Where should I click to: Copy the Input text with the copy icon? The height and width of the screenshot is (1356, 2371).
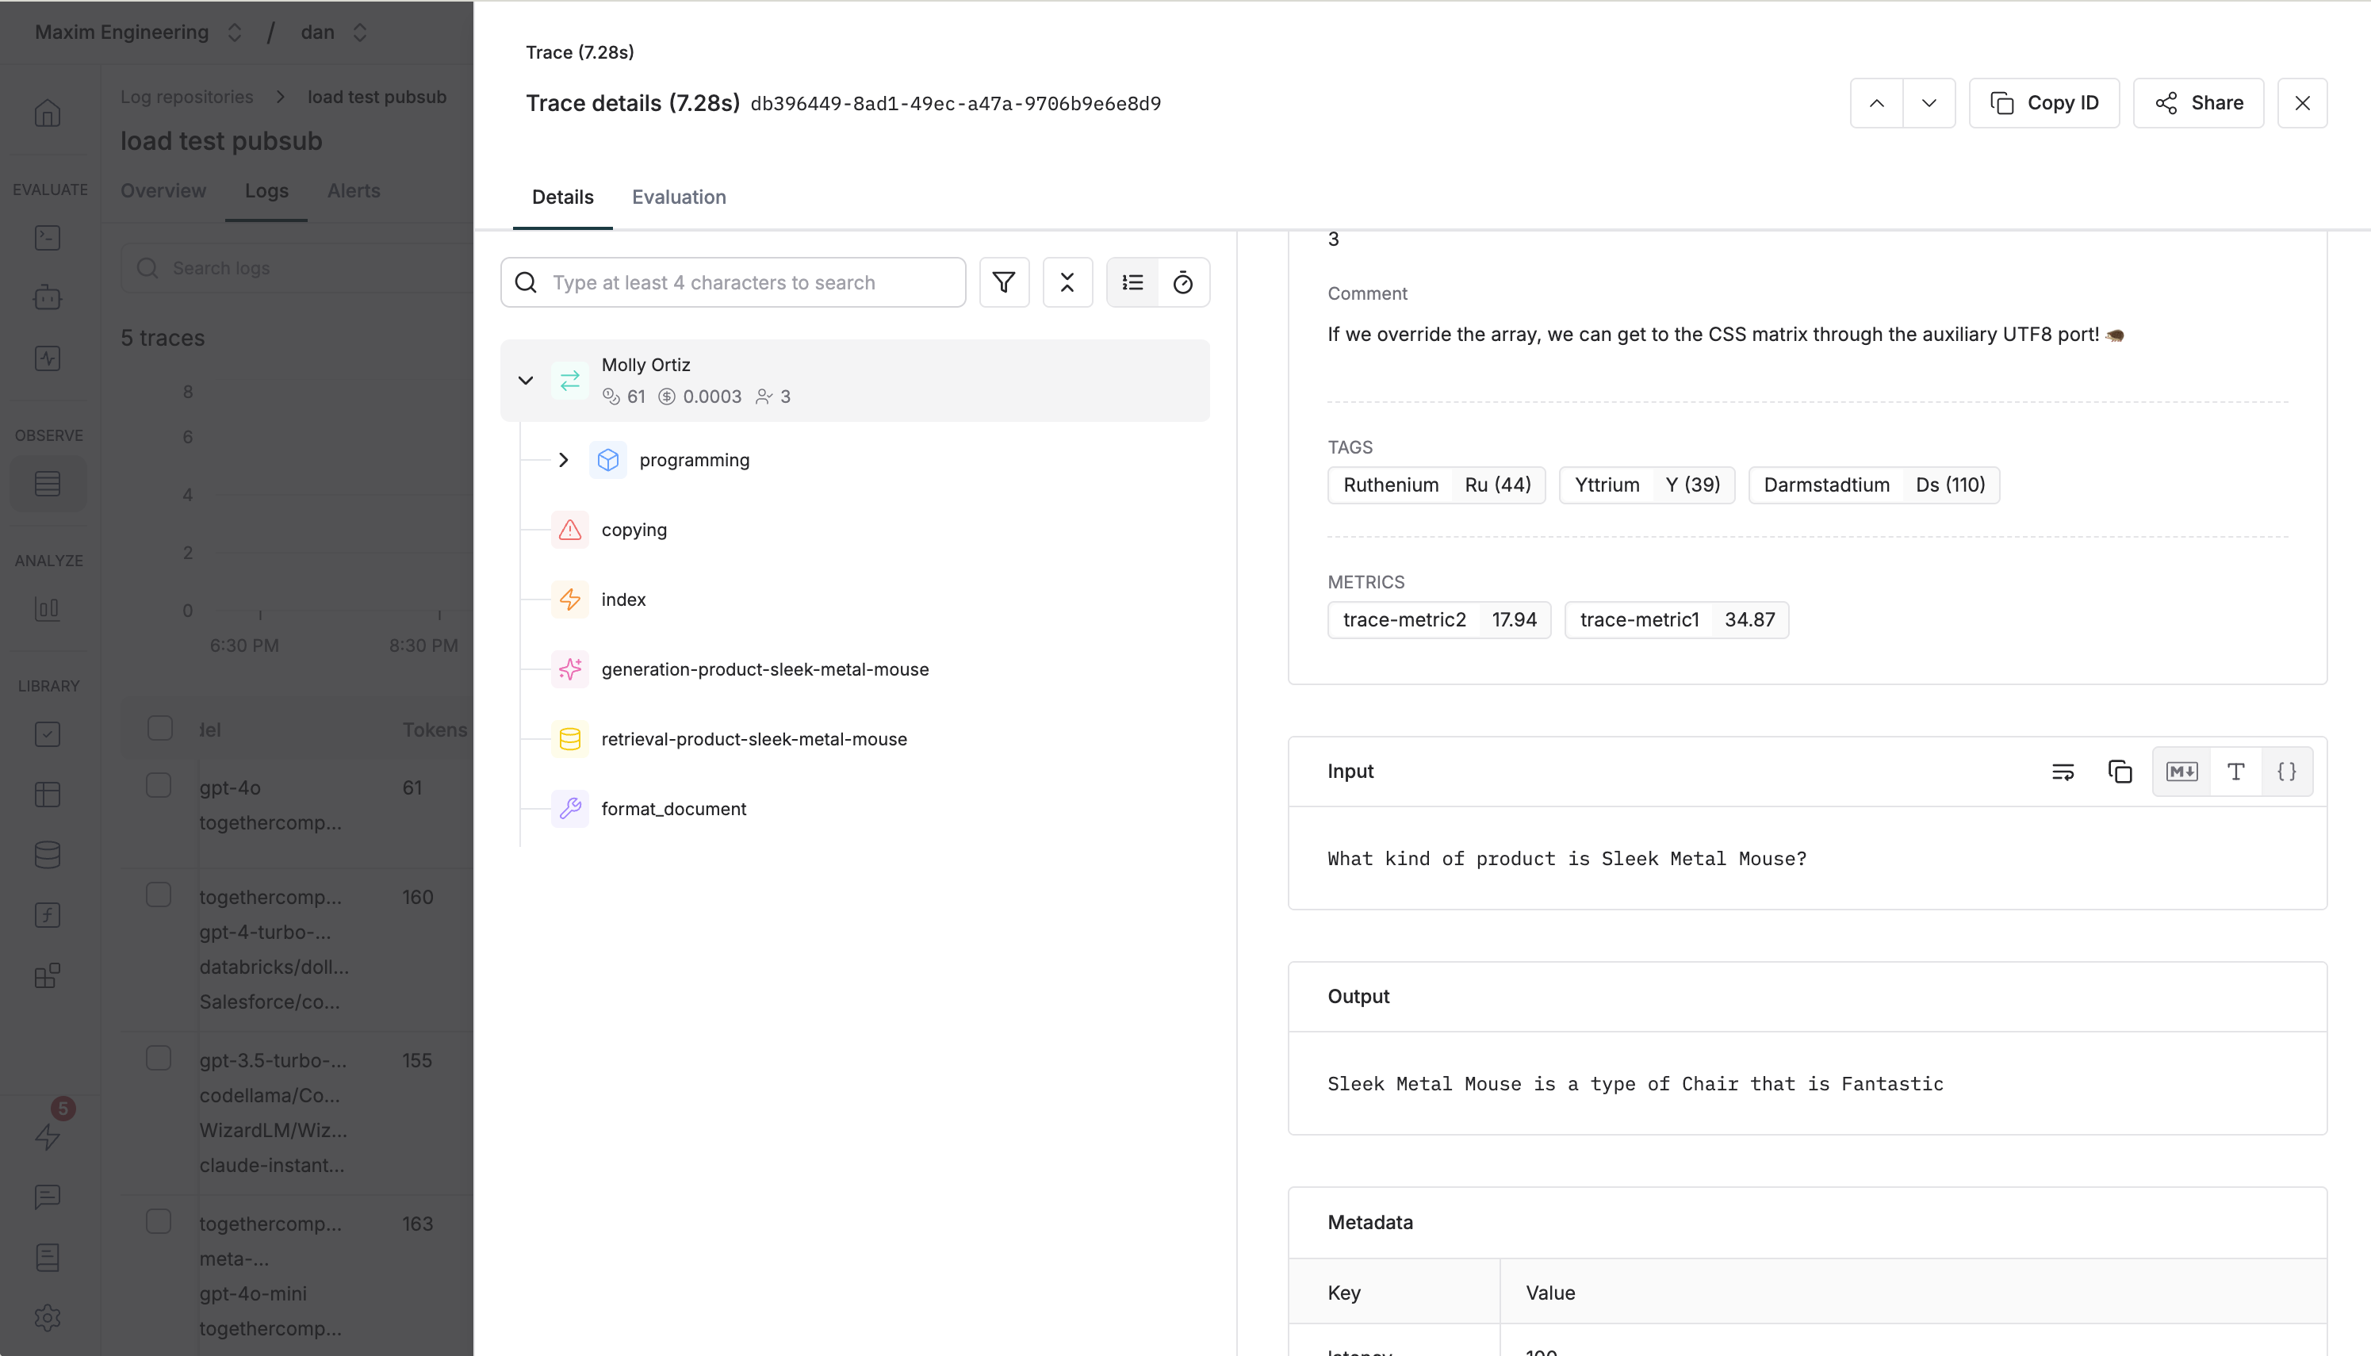pyautogui.click(x=2120, y=771)
